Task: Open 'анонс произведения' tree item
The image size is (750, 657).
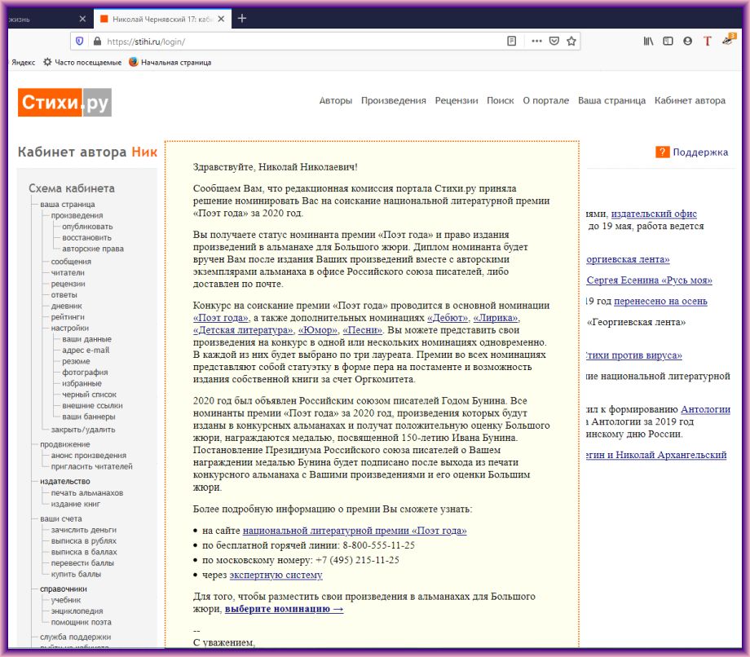Action: (89, 455)
